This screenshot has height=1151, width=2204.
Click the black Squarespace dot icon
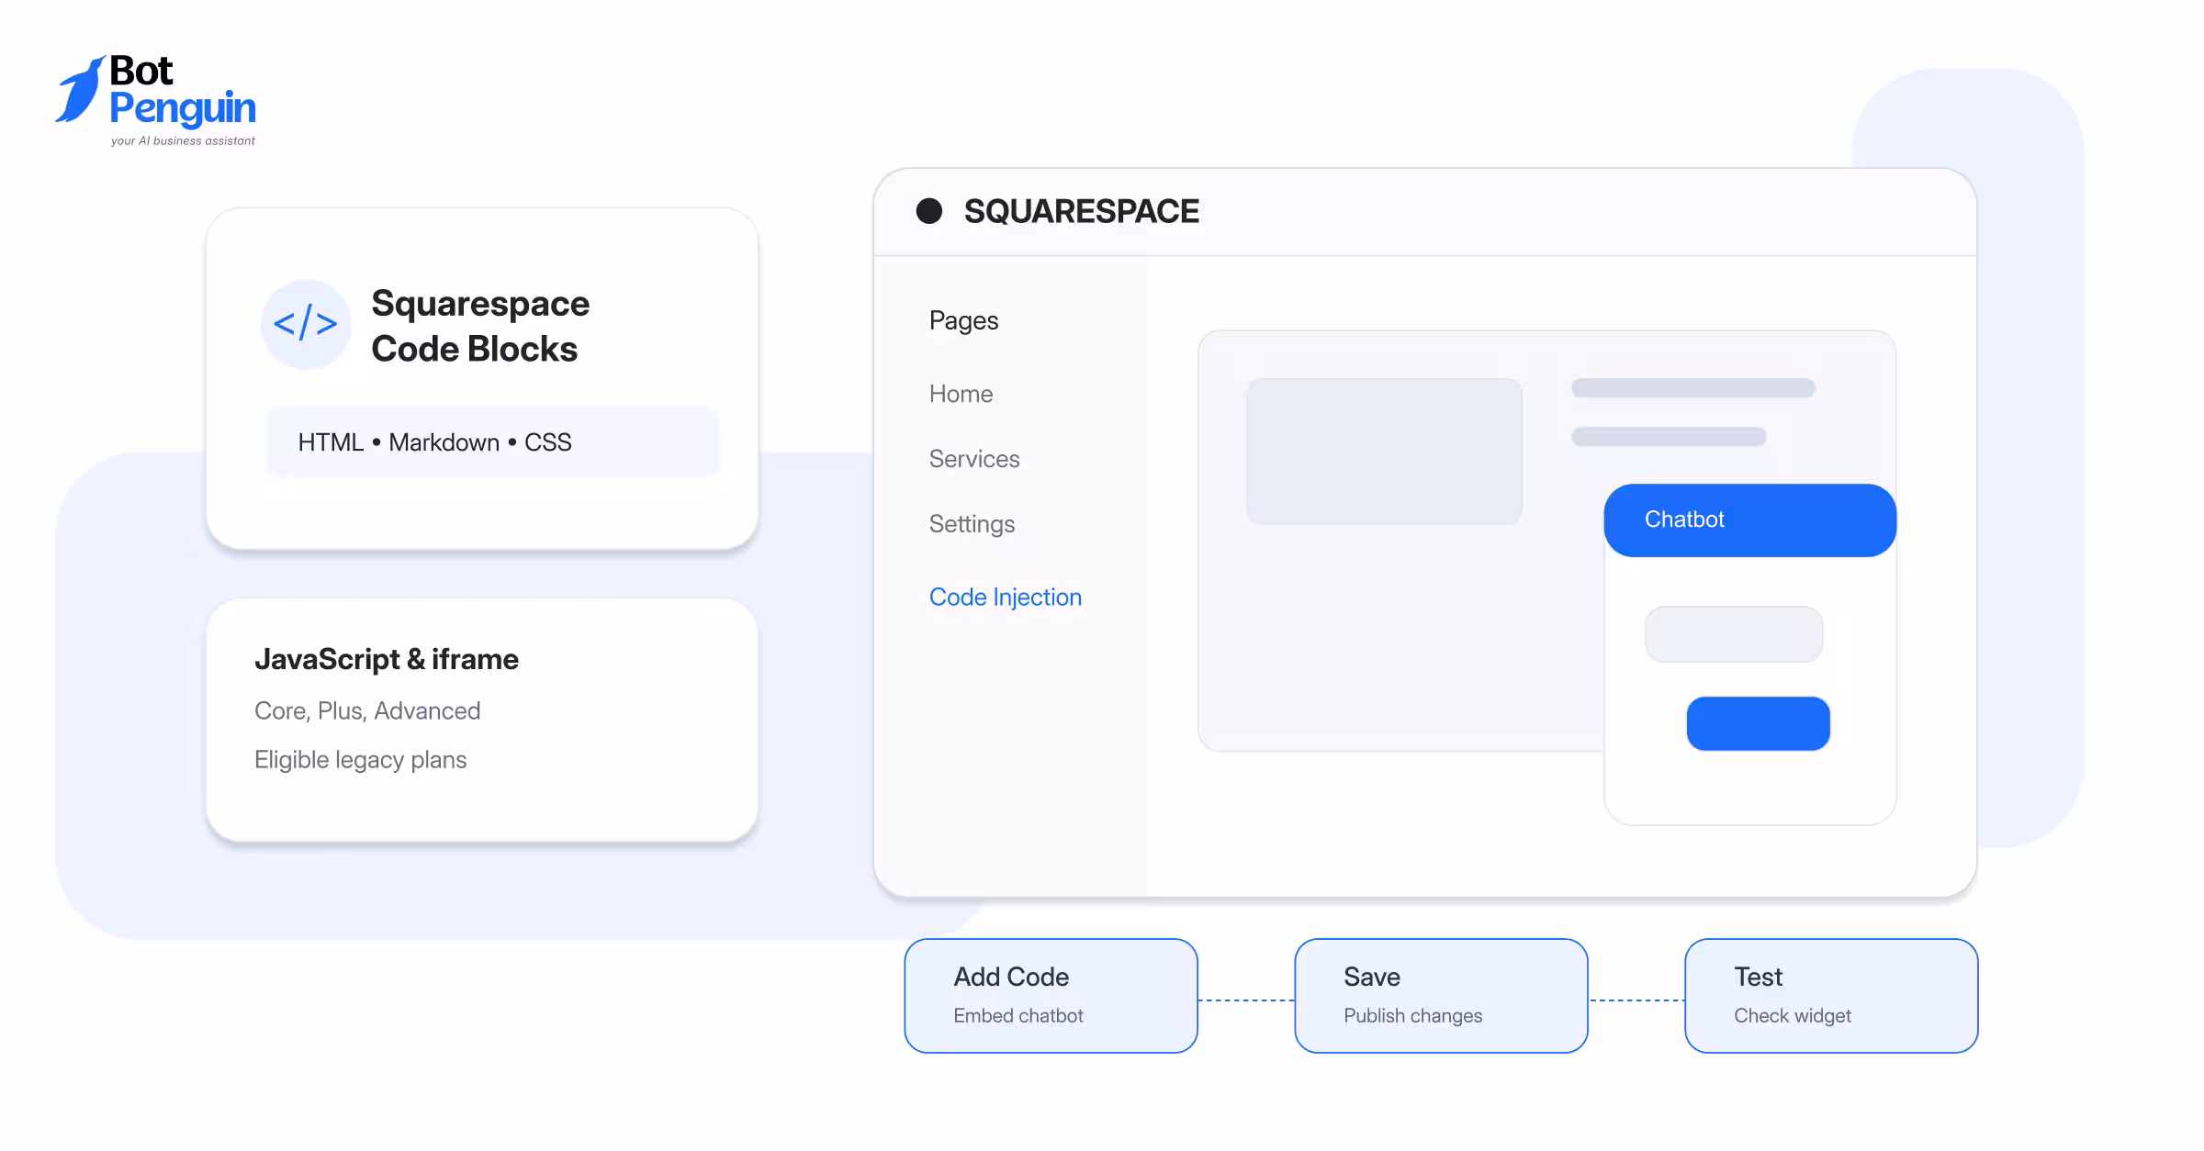(929, 211)
